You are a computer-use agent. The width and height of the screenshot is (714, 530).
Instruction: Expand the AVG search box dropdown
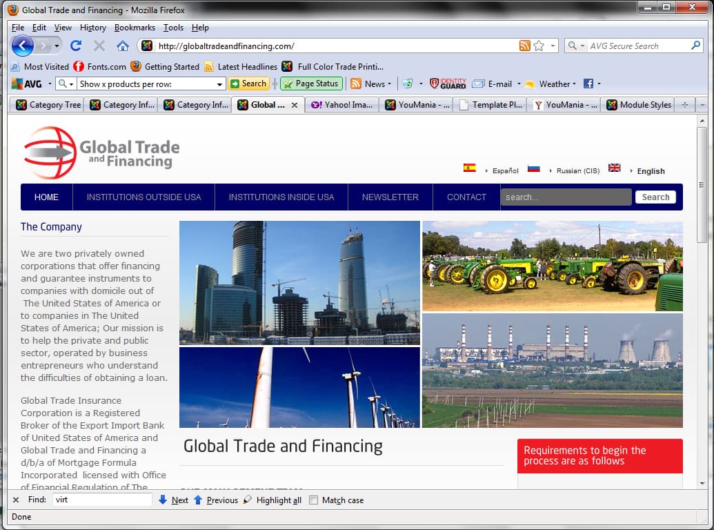(x=219, y=84)
